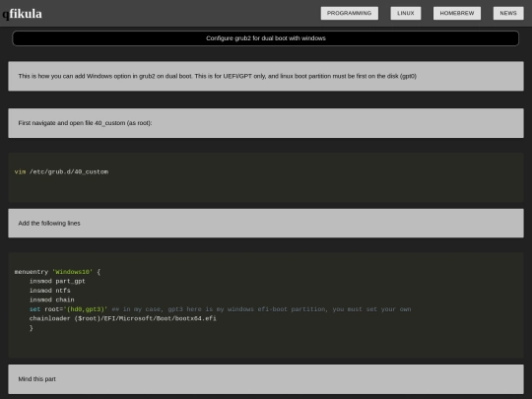Click the paragraph starting 'This is how you can add Windows'

coord(217,76)
